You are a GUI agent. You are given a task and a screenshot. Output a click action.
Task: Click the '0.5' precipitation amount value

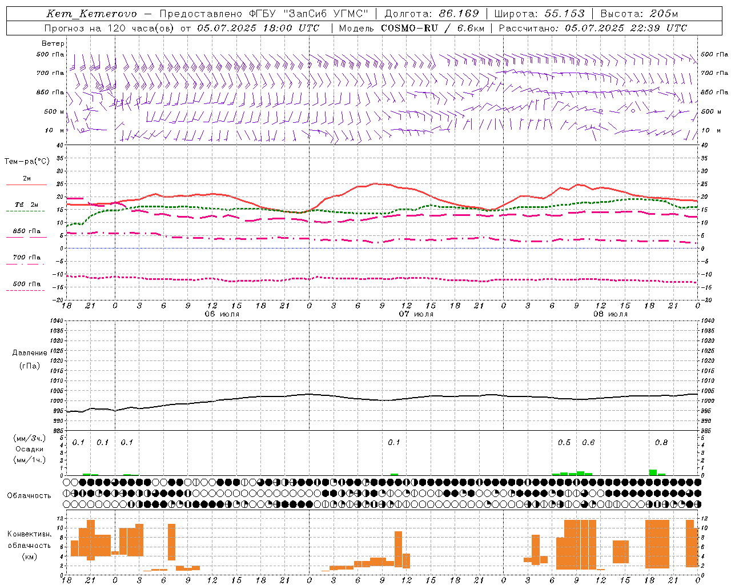(564, 443)
